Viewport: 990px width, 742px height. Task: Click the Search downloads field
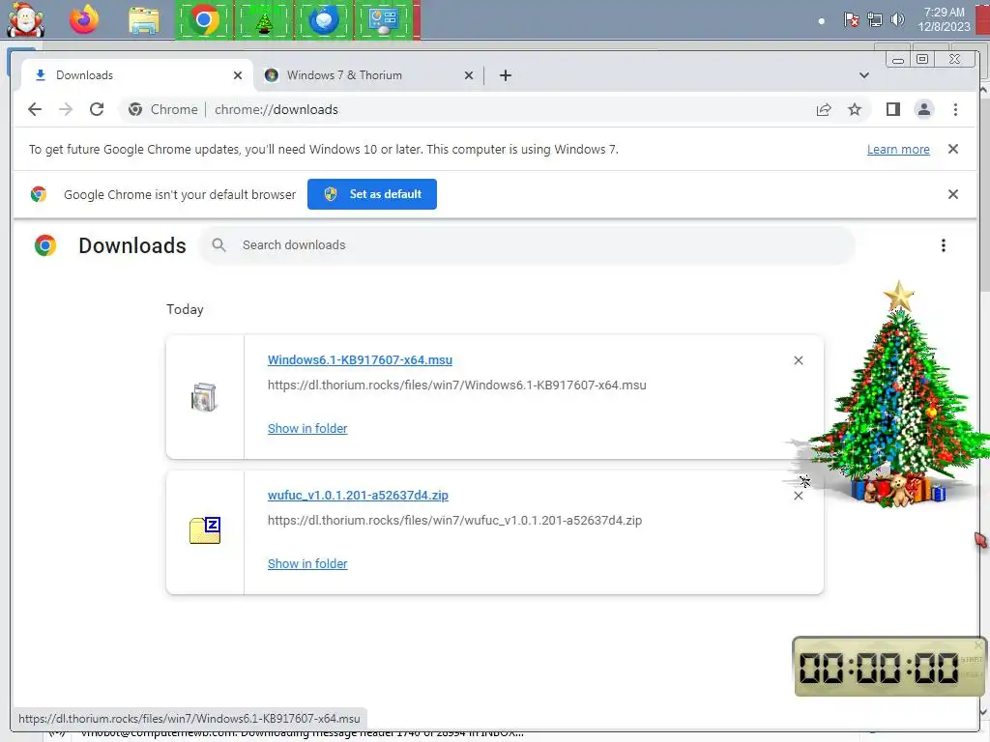coord(528,244)
